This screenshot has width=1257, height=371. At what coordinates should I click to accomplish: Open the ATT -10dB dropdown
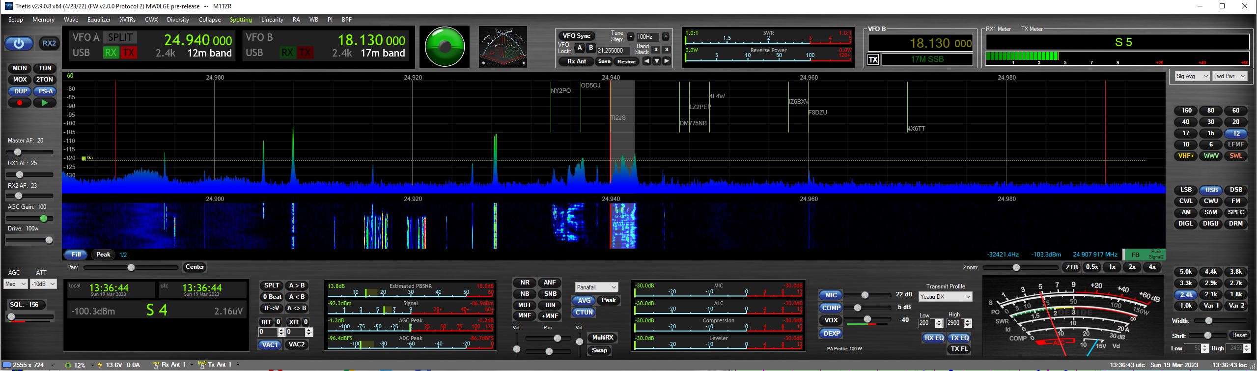coord(43,284)
